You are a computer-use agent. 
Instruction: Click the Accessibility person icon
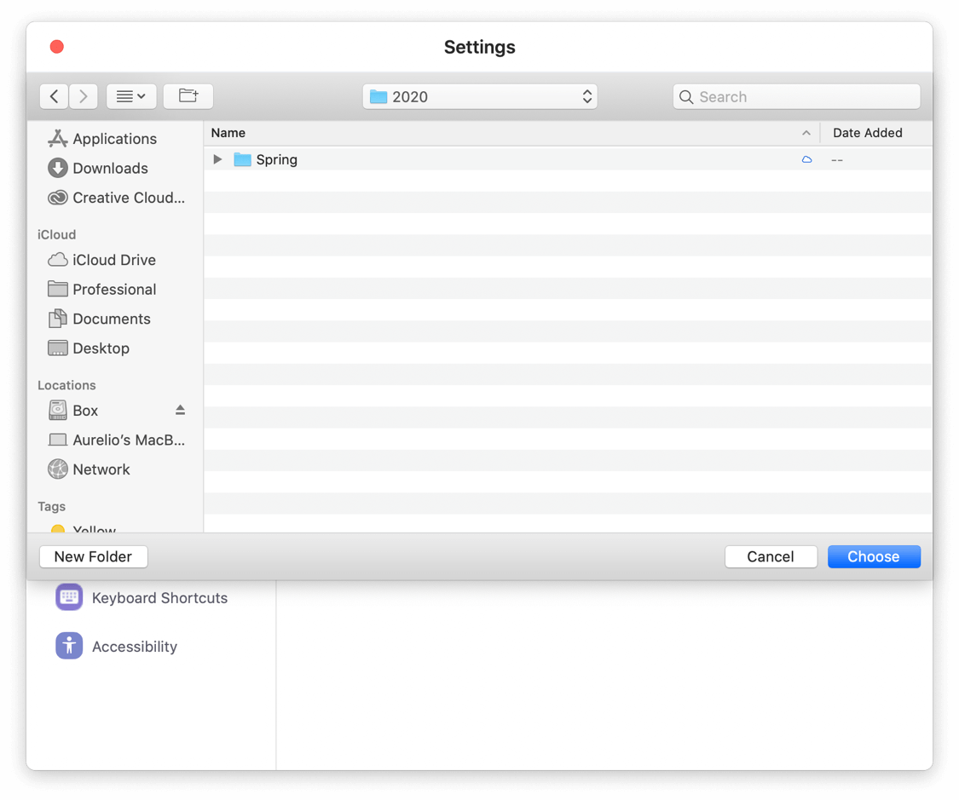69,646
